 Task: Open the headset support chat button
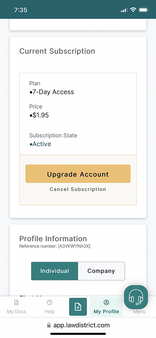136,297
